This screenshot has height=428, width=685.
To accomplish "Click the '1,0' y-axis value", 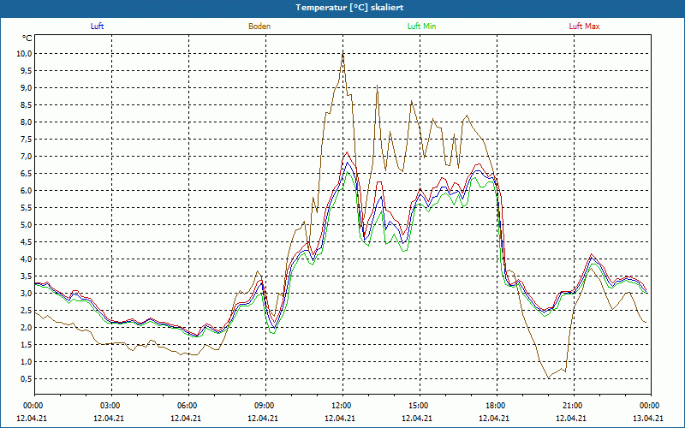I will pyautogui.click(x=27, y=361).
